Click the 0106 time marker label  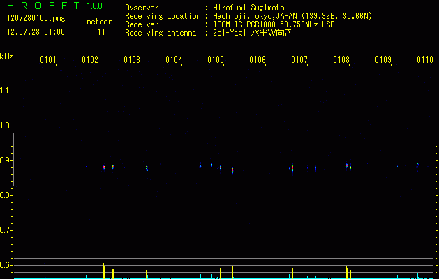coord(258,60)
